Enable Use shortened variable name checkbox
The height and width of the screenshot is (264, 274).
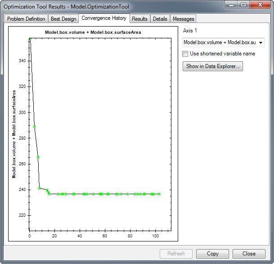click(185, 54)
